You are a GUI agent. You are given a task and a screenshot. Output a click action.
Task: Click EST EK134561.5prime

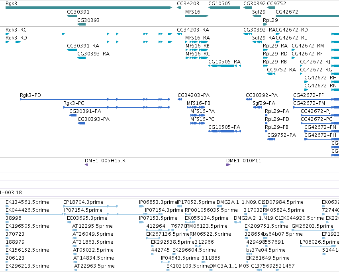tap(7, 206)
